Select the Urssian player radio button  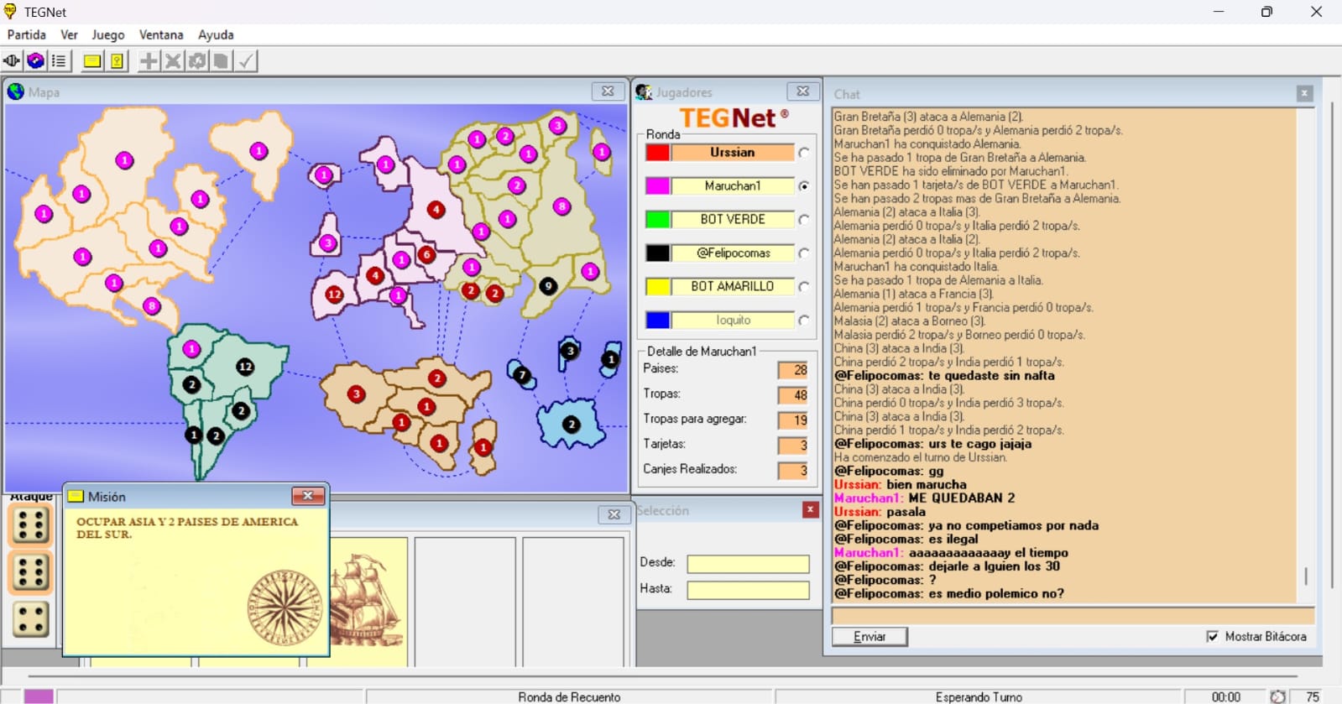[x=804, y=153]
